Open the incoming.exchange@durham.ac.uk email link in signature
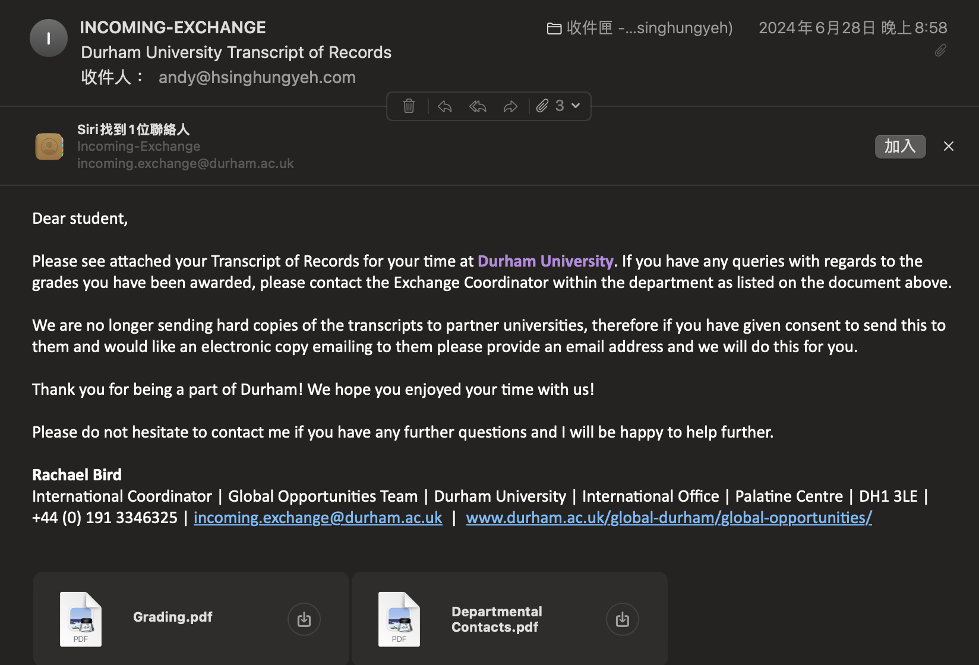The width and height of the screenshot is (979, 665). [318, 518]
